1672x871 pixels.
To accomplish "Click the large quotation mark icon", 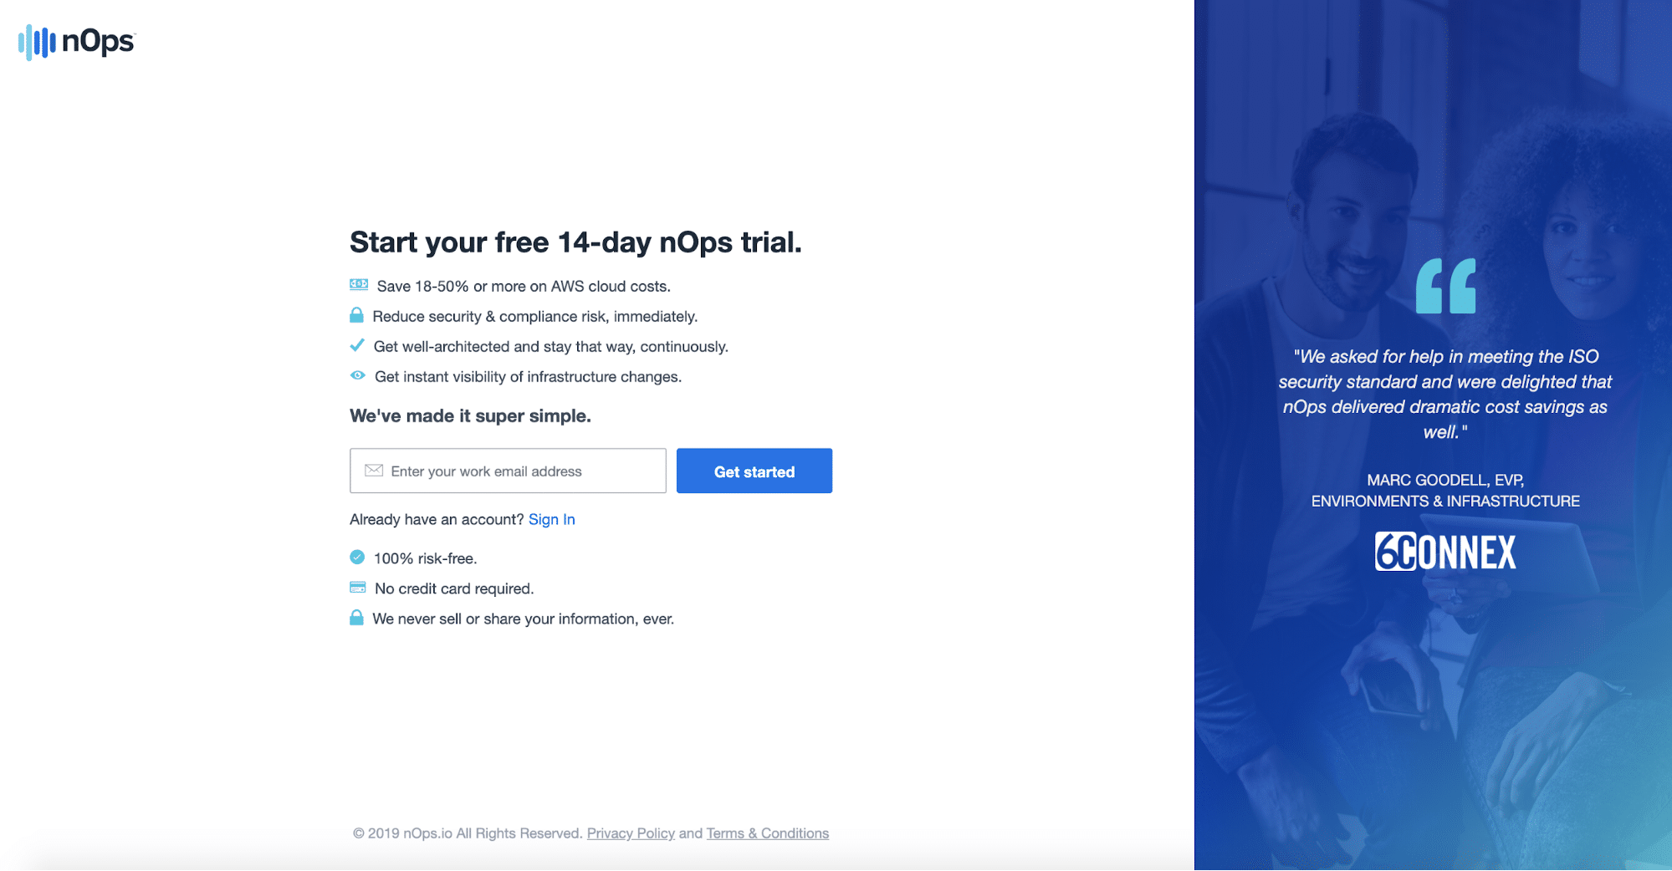I will [1445, 286].
